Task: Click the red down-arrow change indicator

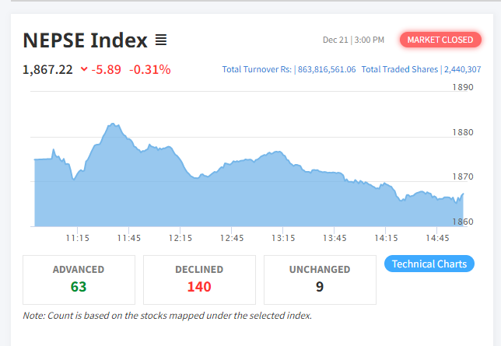Action: [84, 70]
